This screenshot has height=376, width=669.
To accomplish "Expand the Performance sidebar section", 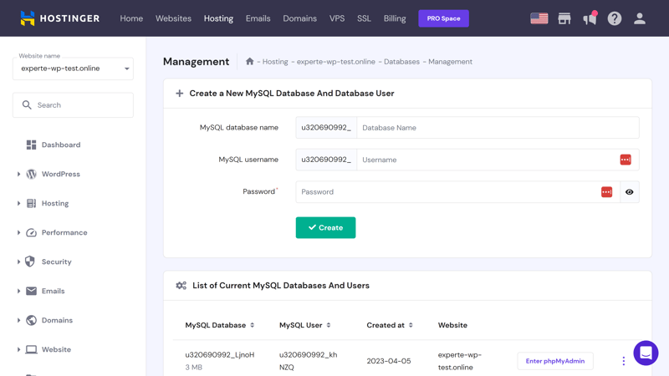I will pyautogui.click(x=18, y=232).
